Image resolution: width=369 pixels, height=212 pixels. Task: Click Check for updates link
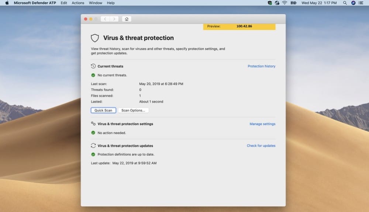click(261, 146)
